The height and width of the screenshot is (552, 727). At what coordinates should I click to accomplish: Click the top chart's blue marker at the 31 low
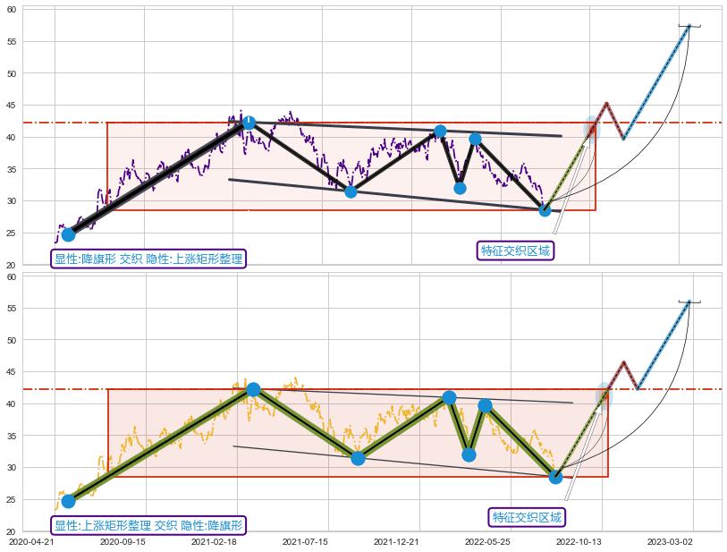[351, 191]
